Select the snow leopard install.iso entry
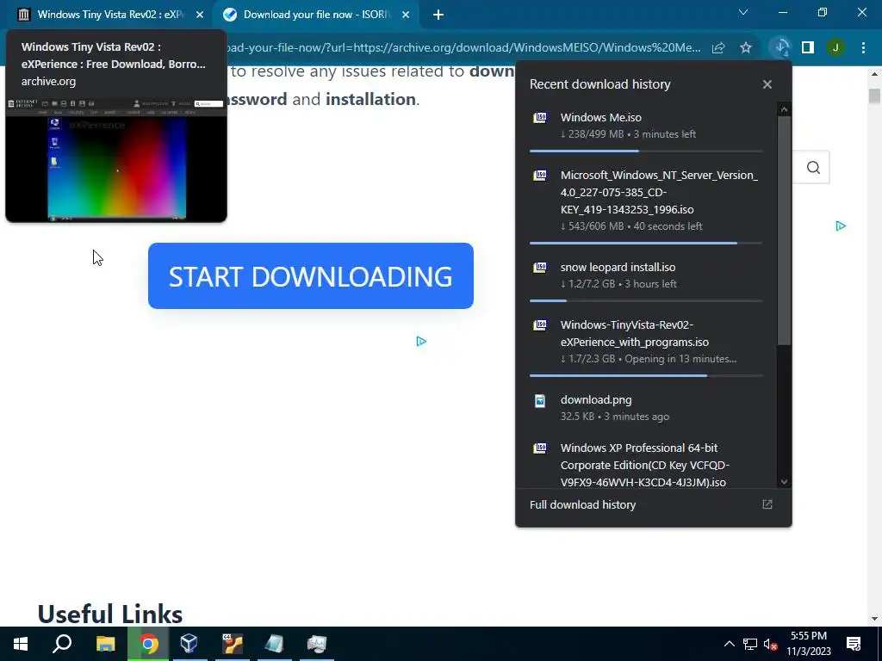The width and height of the screenshot is (882, 661). (x=646, y=275)
